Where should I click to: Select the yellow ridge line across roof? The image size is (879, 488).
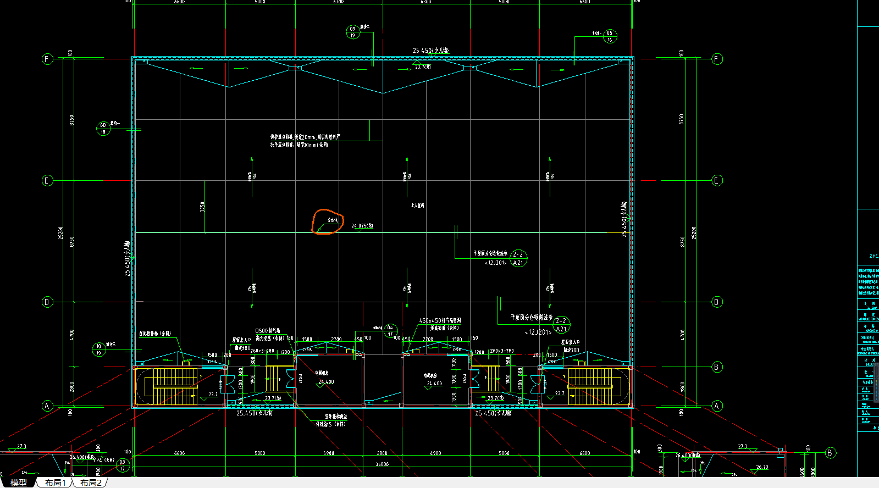tap(372, 232)
